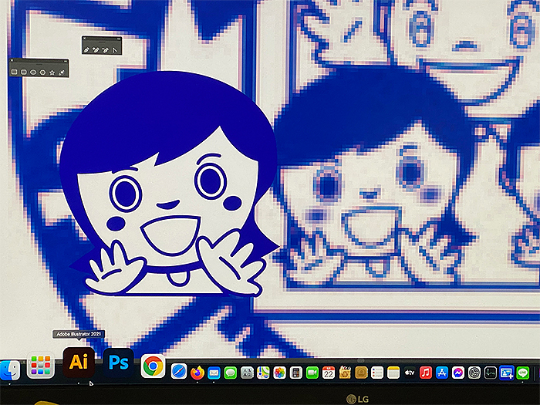Viewport: 540px width, 405px height.
Task: Select the Ellipse shape tool
Action: click(x=33, y=72)
